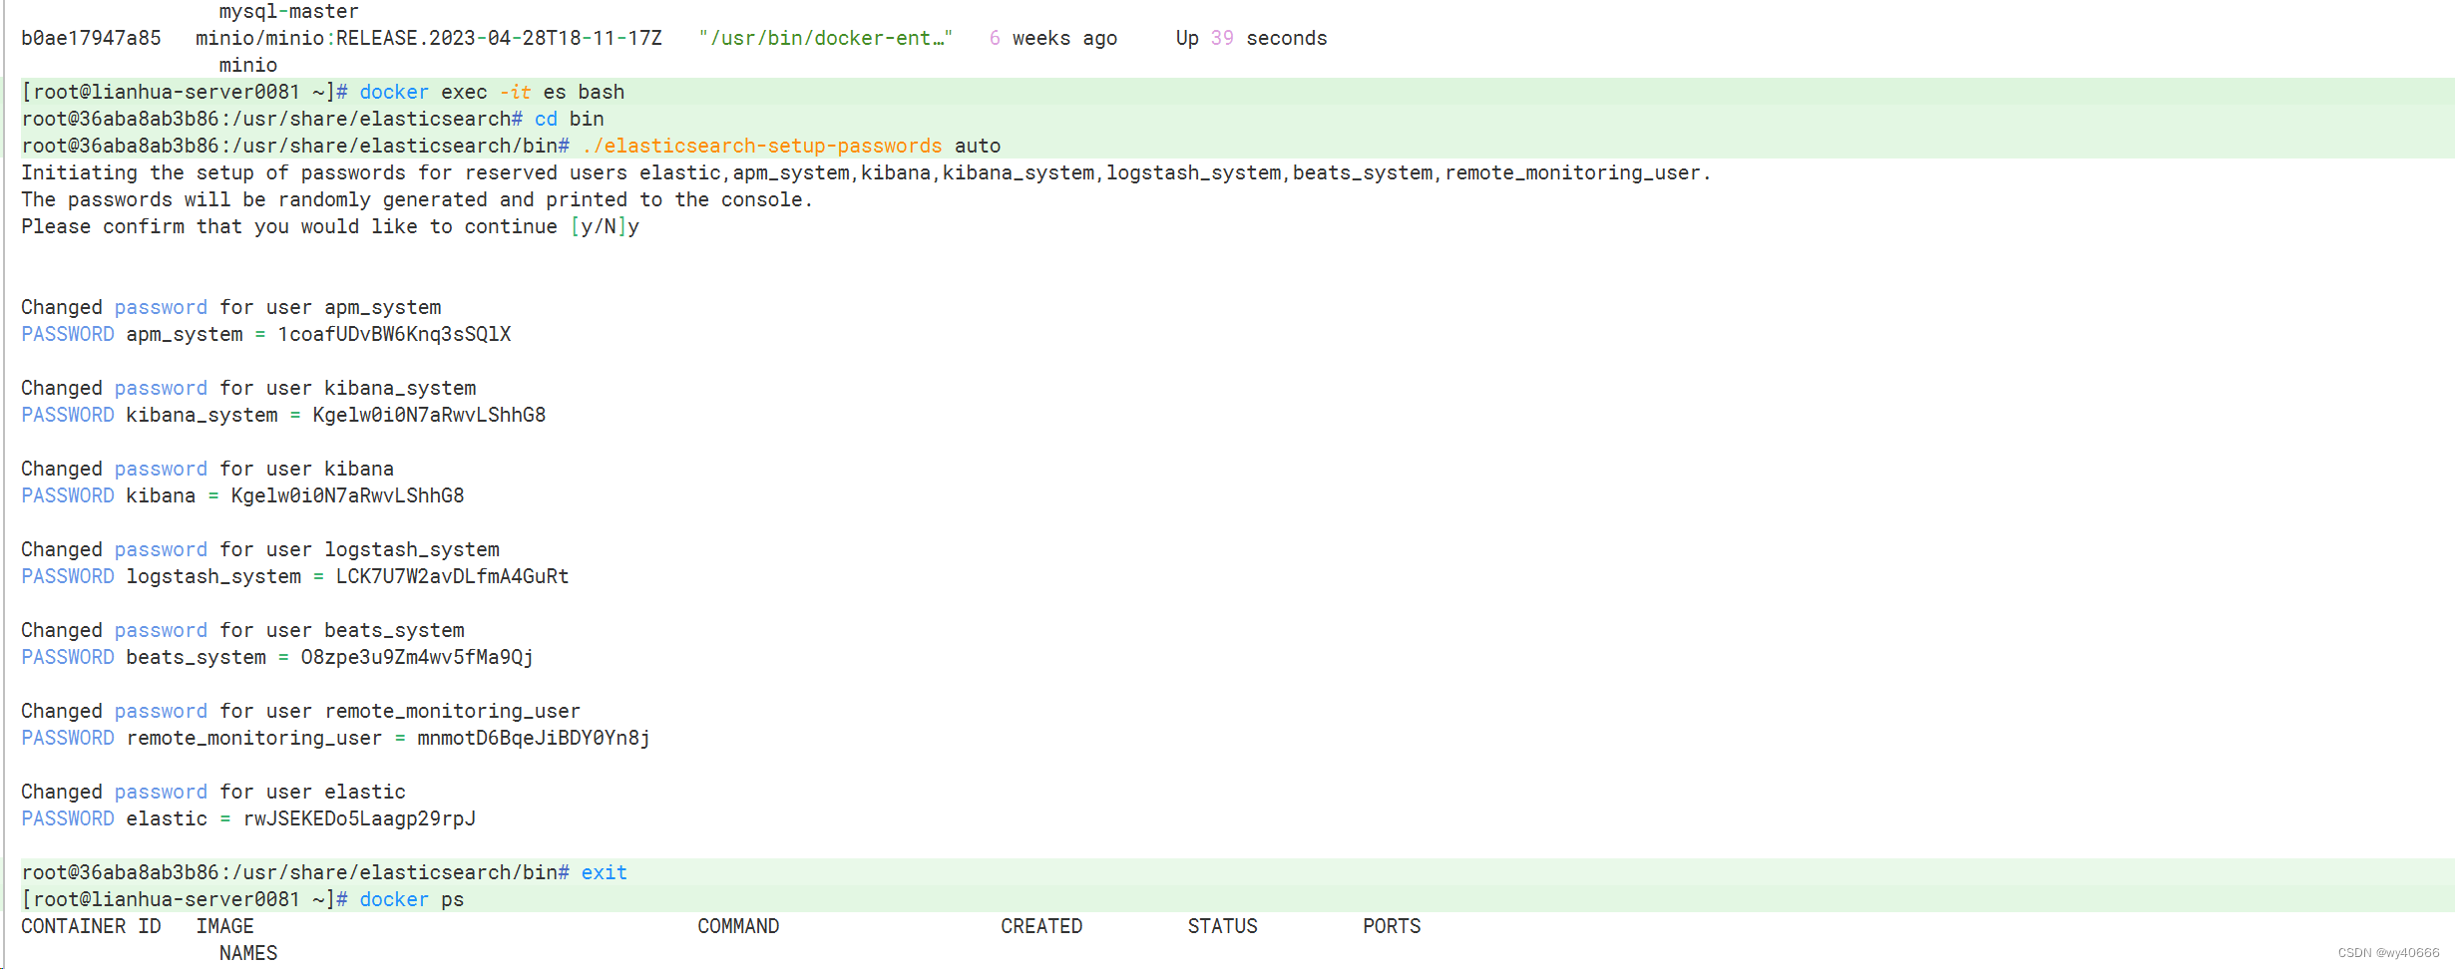Click the container ID b0ae17947a85
Image resolution: width=2455 pixels, height=969 pixels.
coord(89,37)
